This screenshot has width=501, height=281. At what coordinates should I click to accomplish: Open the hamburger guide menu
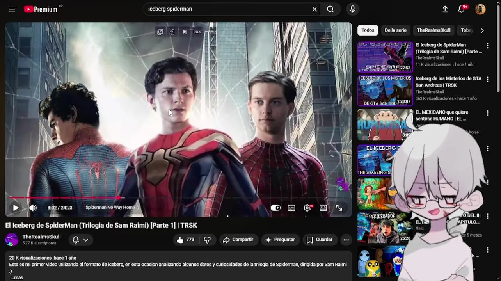pos(12,9)
